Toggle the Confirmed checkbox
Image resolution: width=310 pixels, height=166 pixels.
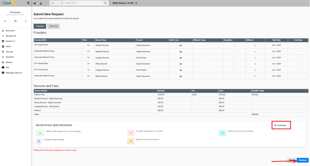tap(275, 125)
